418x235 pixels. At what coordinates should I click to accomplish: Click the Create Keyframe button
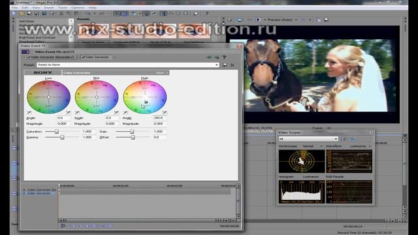[103, 226]
